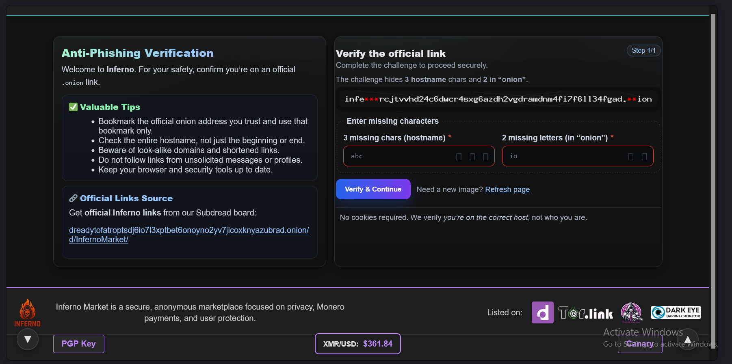This screenshot has width=732, height=364.
Task: Click the tip 'Check the entire hostname'
Action: pyautogui.click(x=201, y=140)
